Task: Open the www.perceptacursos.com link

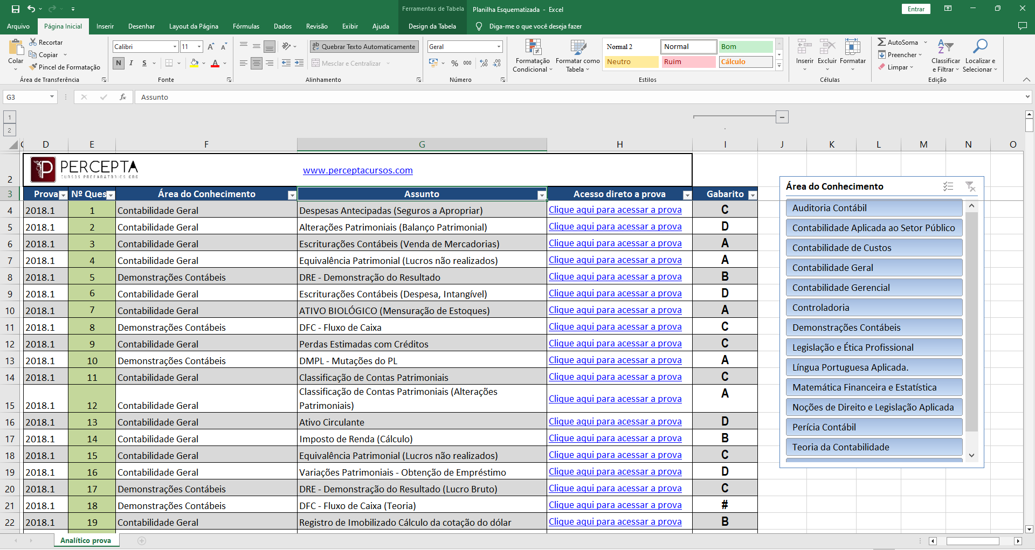Action: click(x=357, y=171)
